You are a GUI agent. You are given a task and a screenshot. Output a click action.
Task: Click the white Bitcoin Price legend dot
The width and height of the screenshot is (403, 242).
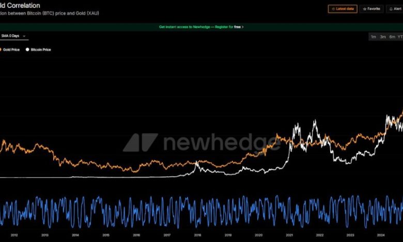27,50
